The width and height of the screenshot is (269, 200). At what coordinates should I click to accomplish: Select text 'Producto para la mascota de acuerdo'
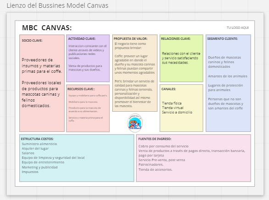click(85, 109)
